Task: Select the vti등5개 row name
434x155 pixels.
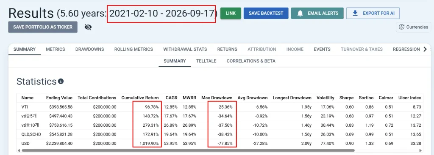Action: pos(29,116)
